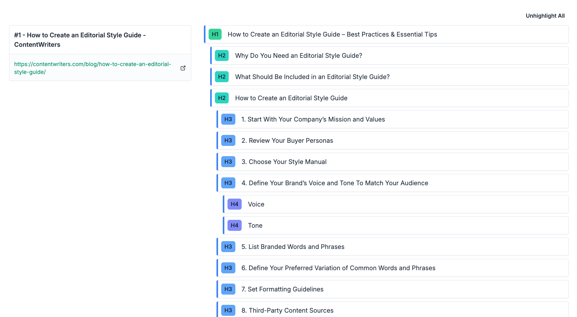Click H2 badge next to 'Why Do You Need'
This screenshot has width=577, height=317.
(222, 55)
